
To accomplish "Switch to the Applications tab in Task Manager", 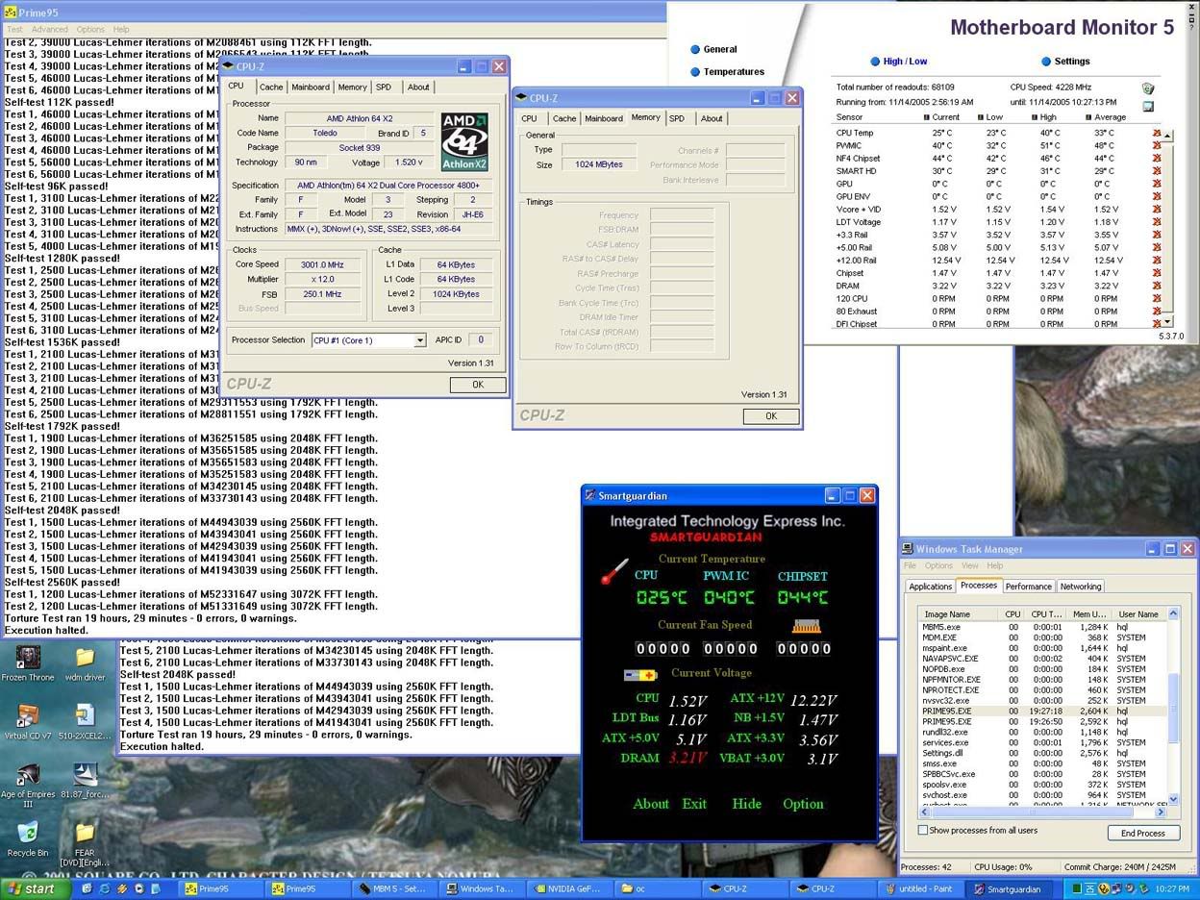I will click(931, 586).
